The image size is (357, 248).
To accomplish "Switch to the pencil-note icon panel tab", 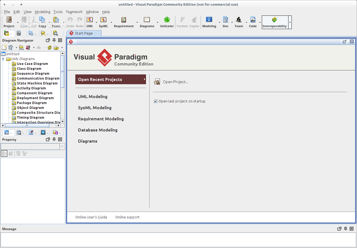I will [32, 133].
